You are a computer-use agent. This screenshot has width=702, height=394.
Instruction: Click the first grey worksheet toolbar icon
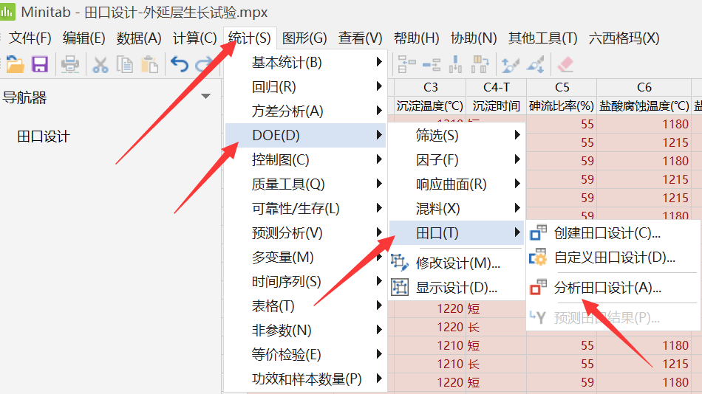coord(406,64)
